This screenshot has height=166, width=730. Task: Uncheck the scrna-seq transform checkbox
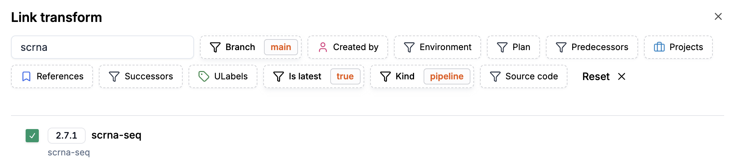click(32, 136)
